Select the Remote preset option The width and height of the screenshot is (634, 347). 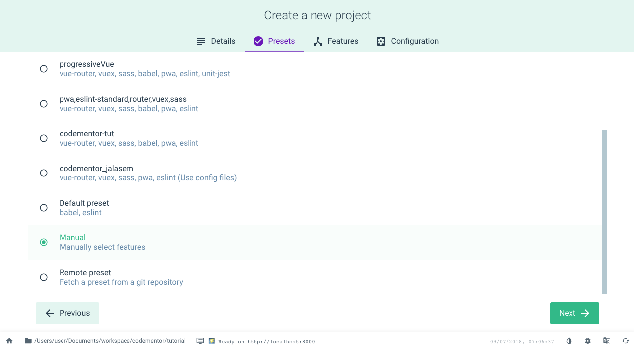tap(43, 277)
